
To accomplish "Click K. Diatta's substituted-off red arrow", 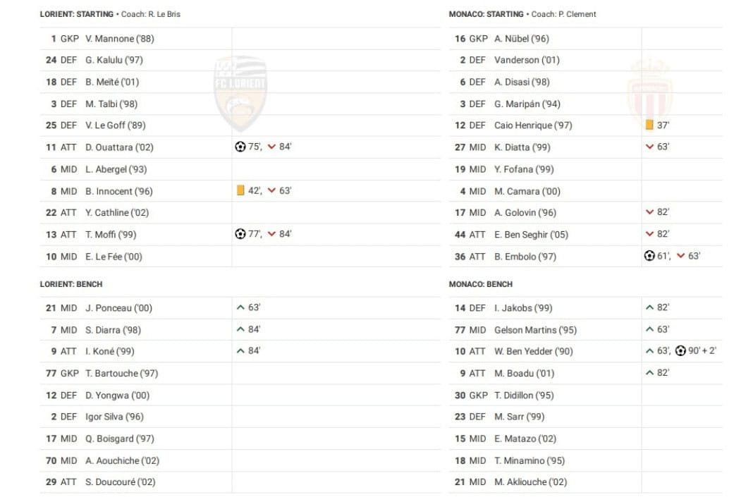I will coord(649,147).
